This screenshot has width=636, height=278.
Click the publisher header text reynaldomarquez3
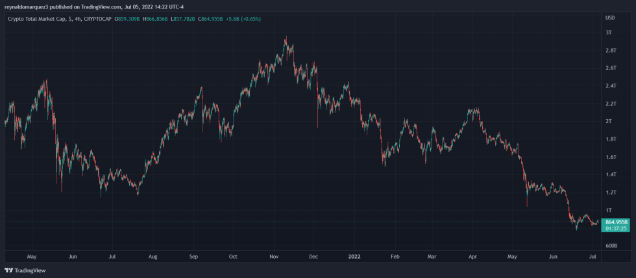tap(26, 6)
